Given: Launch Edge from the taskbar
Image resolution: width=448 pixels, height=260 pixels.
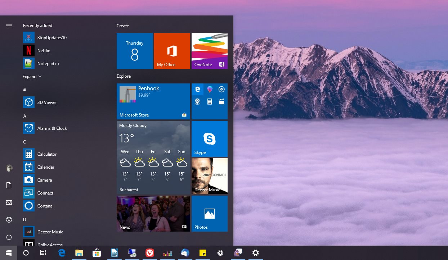Looking at the screenshot, I should pos(62,253).
